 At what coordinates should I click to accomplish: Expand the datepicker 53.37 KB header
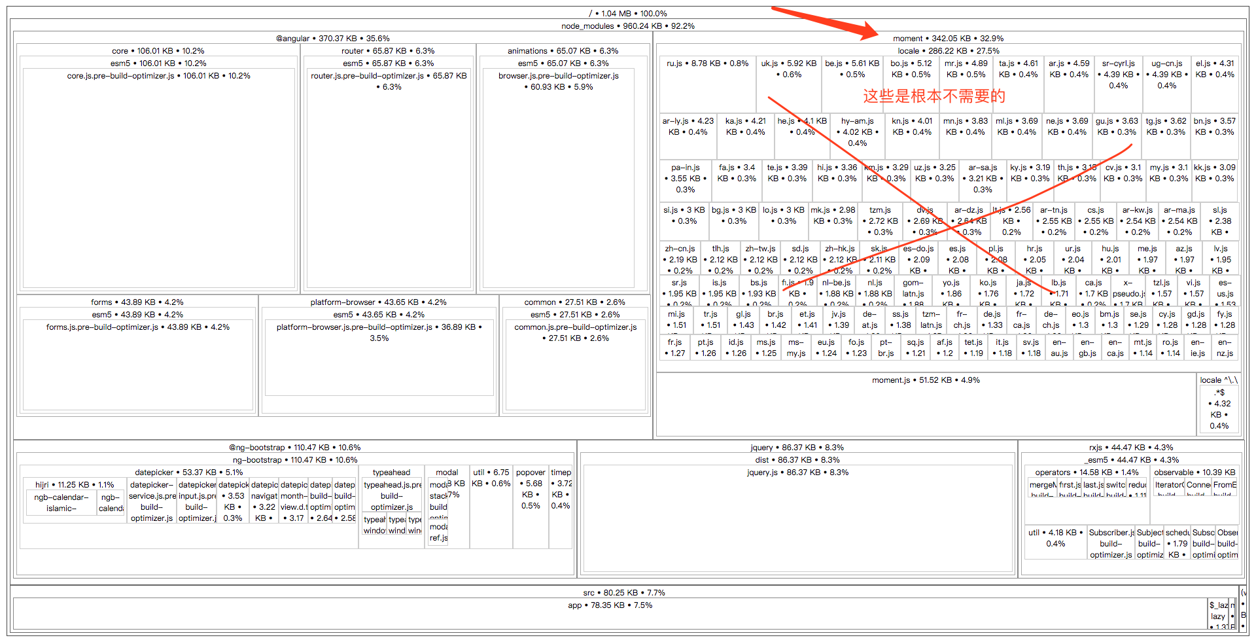[x=188, y=473]
